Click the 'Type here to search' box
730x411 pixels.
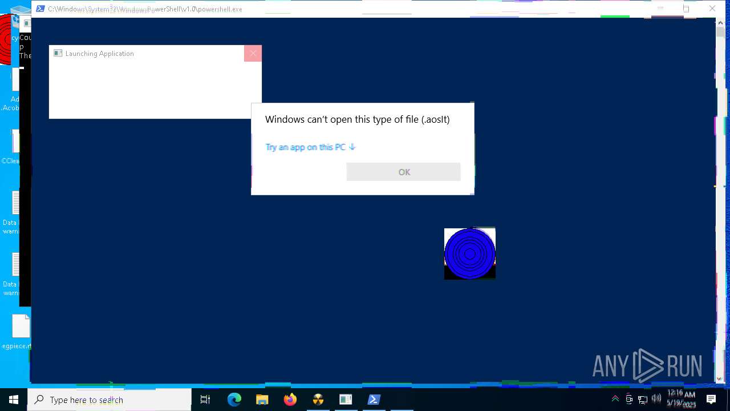(109, 400)
